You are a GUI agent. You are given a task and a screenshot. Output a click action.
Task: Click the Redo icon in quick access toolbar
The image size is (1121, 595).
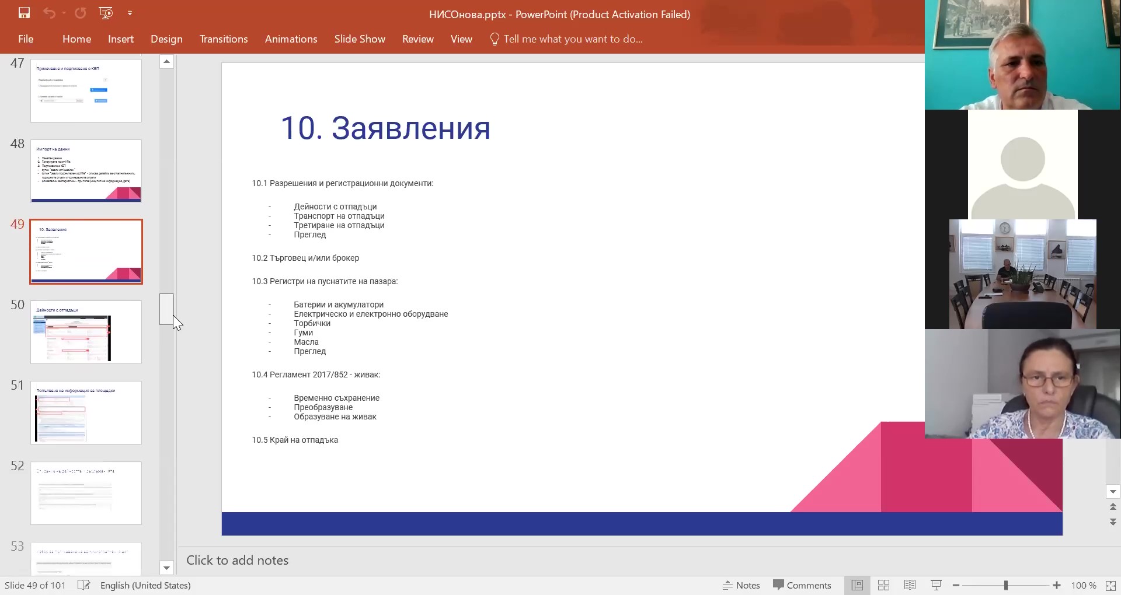pos(81,13)
